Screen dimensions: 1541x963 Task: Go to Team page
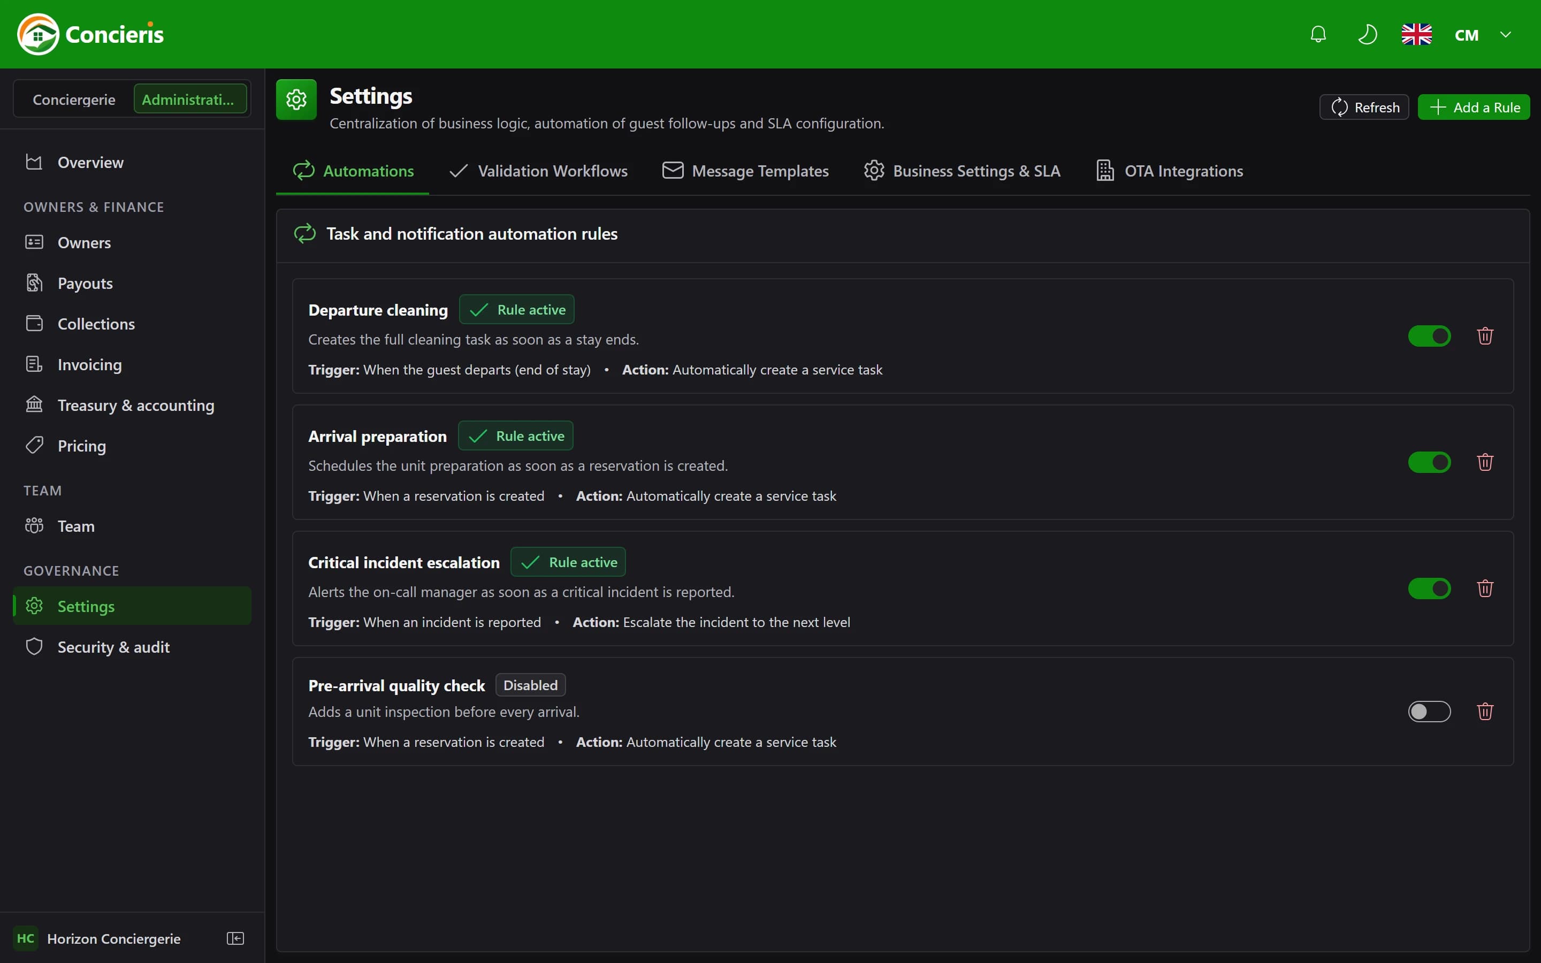[132, 526]
